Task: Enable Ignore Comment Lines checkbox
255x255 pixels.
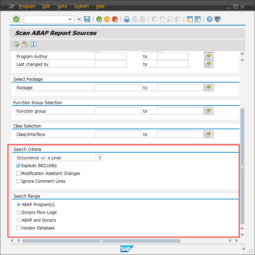Action: tap(18, 181)
